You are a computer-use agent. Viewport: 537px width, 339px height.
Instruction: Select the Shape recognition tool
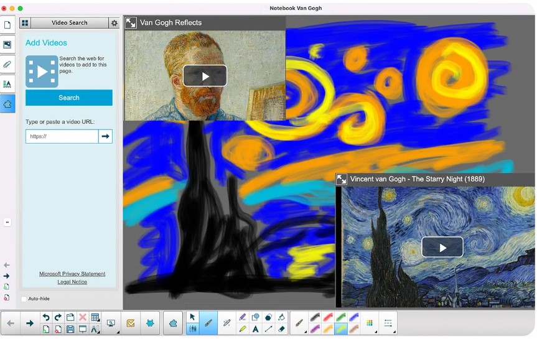pyautogui.click(x=256, y=317)
